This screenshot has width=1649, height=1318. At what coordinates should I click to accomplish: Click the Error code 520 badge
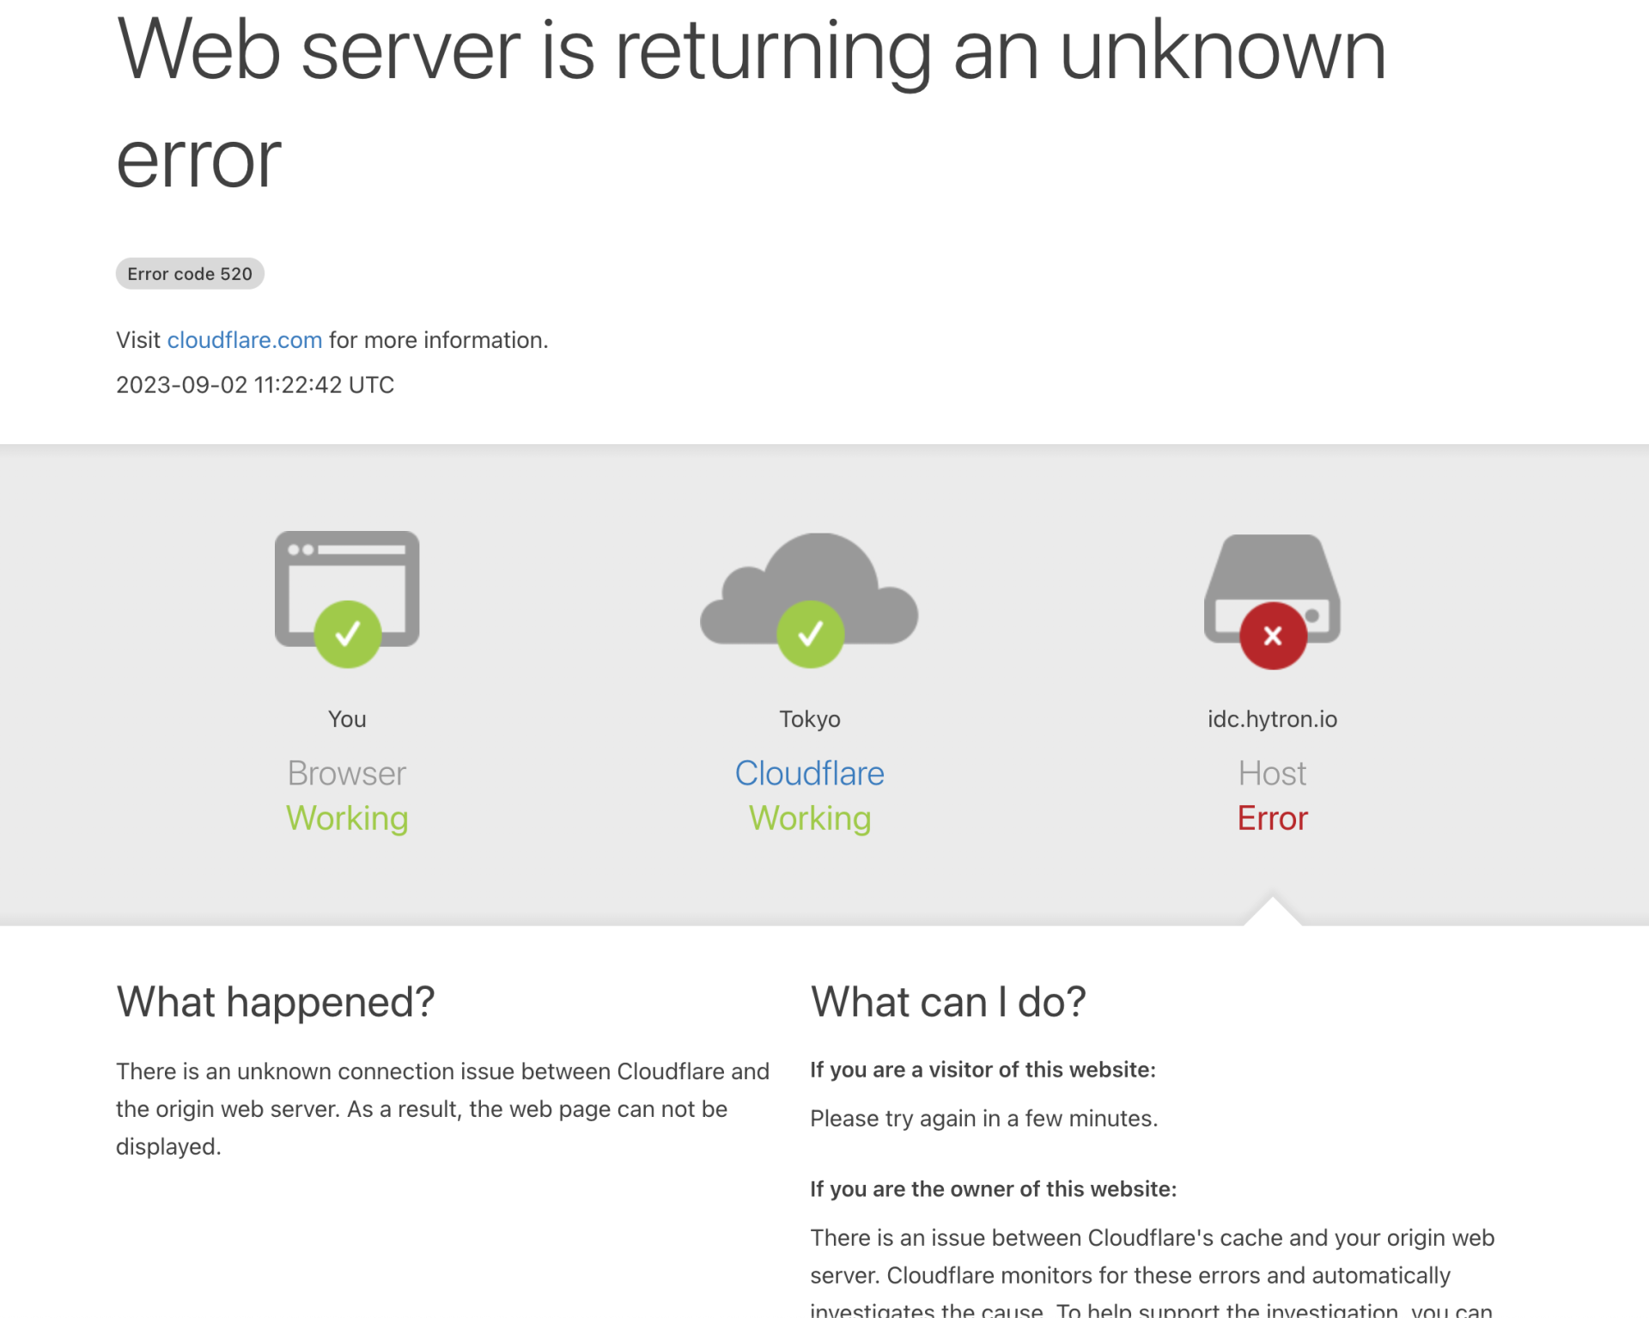[x=190, y=274]
